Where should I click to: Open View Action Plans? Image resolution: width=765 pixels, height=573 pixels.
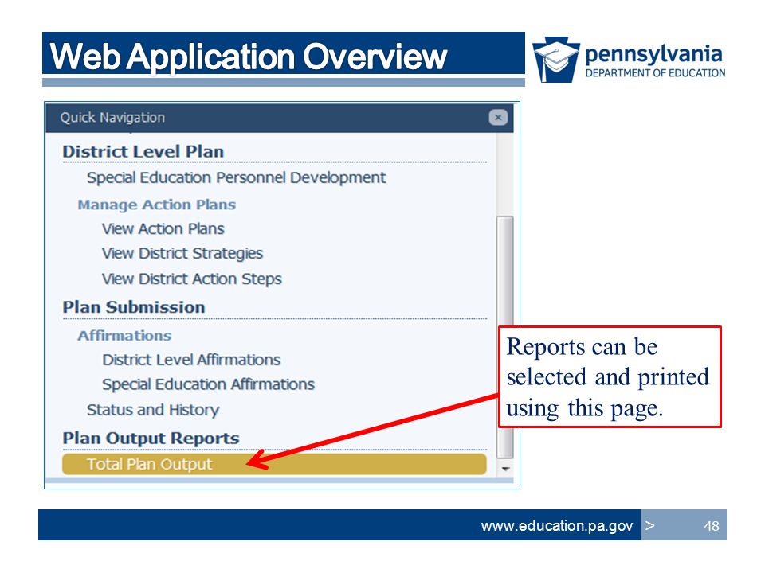pos(163,228)
